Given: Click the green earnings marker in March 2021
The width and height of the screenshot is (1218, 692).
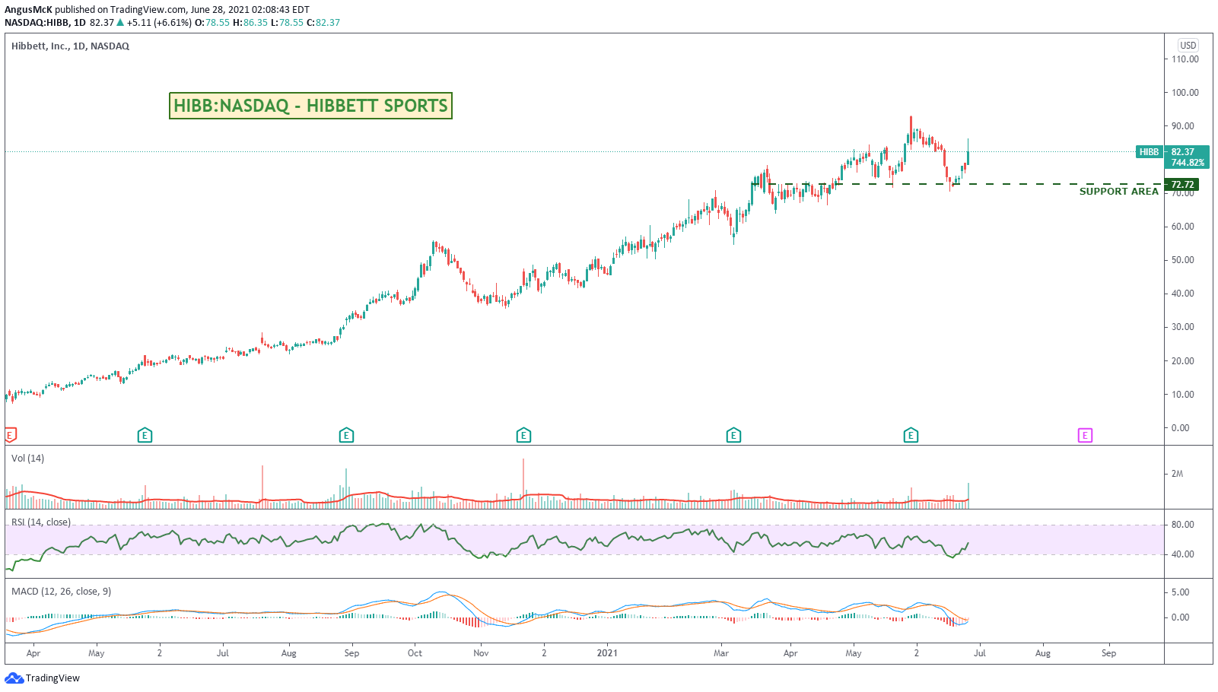Looking at the screenshot, I should [x=733, y=435].
